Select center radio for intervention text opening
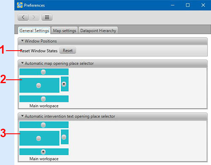Viewport: 211px width, 165px height. [x=38, y=138]
